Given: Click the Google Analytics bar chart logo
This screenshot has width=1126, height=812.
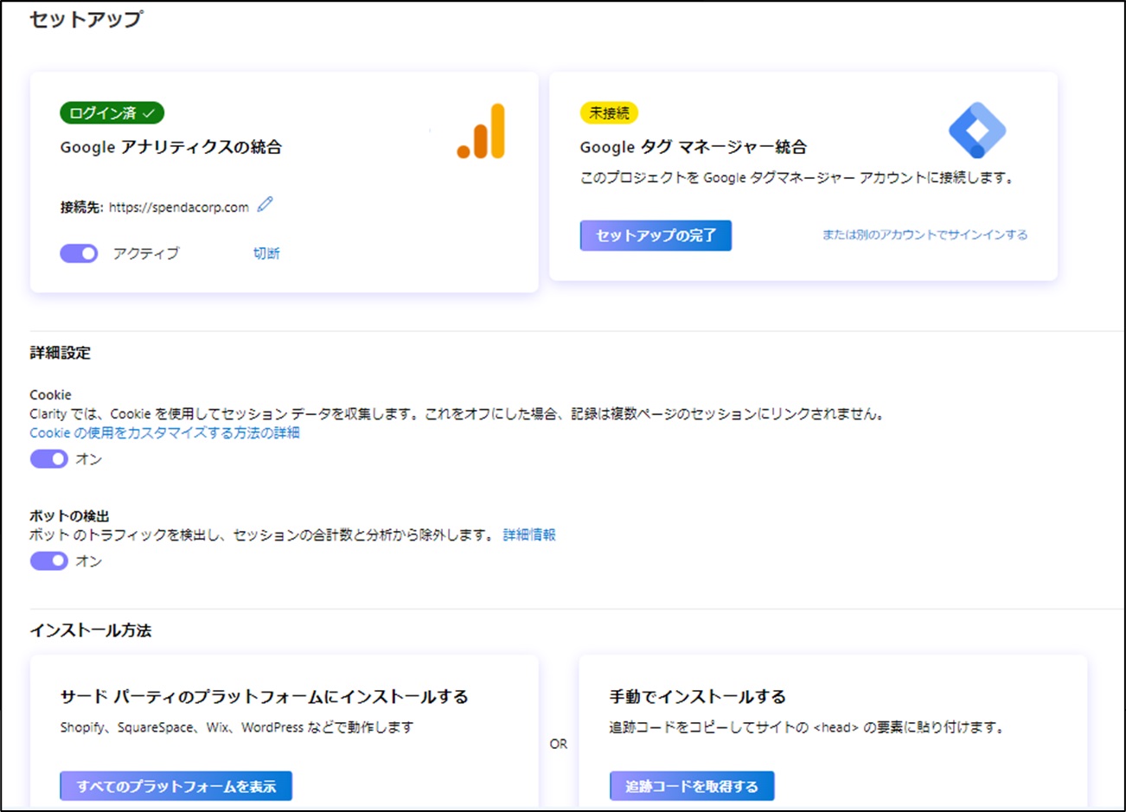Looking at the screenshot, I should 482,132.
